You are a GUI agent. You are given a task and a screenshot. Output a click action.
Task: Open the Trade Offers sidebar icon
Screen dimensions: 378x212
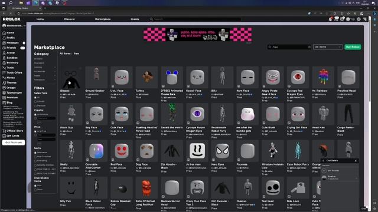tap(4, 72)
